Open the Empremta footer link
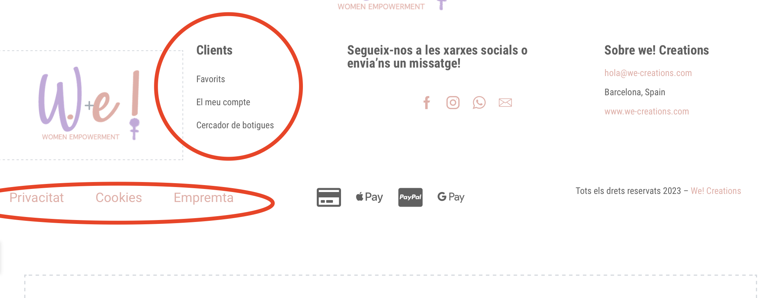This screenshot has width=779, height=298. [x=204, y=197]
